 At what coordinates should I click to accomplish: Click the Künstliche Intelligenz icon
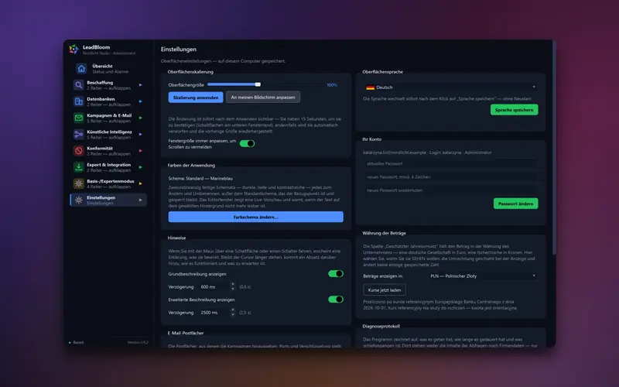pyautogui.click(x=79, y=134)
